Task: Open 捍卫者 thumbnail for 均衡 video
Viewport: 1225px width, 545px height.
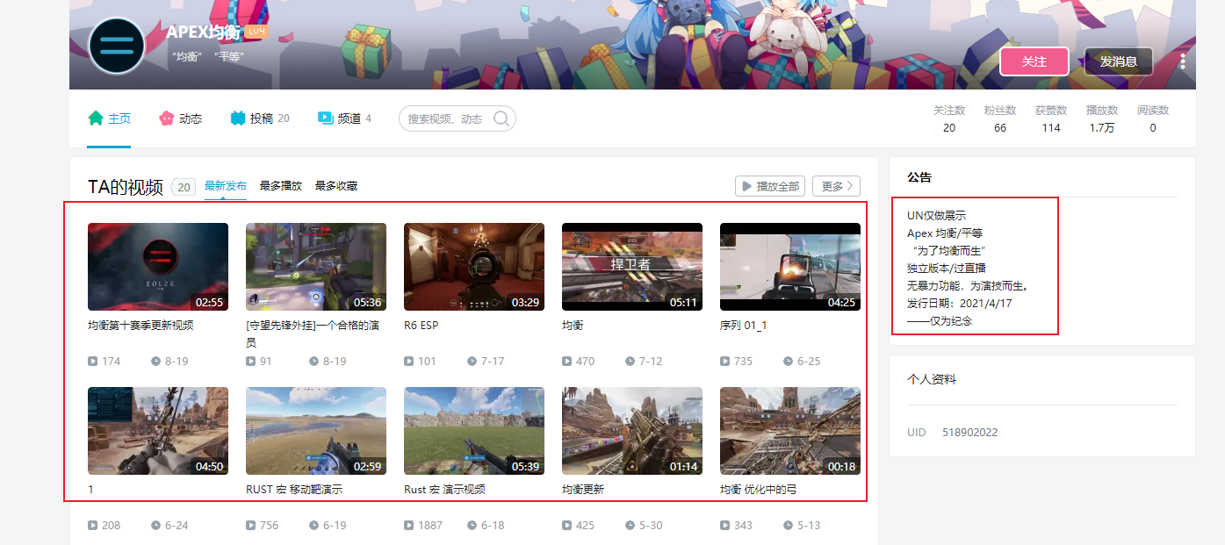Action: click(x=632, y=267)
